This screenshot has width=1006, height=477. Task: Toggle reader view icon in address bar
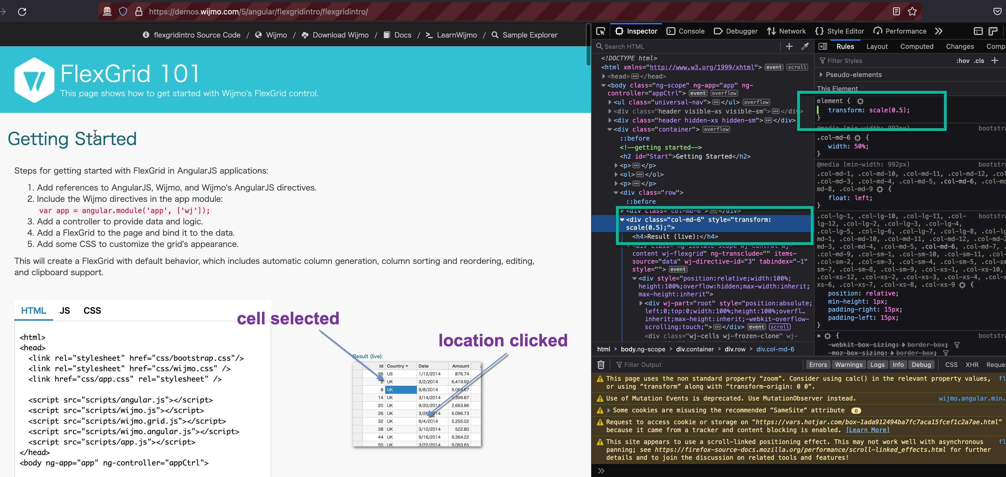coord(896,12)
